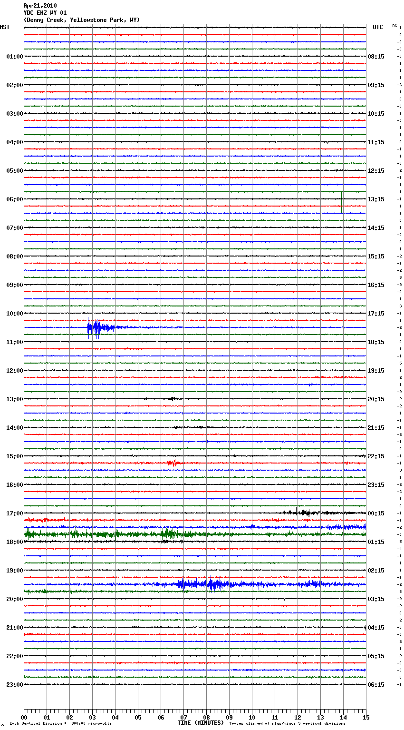Viewport: 404px width, 730px height.
Task: Select the 11:00 MST time label
Action: [x=14, y=342]
